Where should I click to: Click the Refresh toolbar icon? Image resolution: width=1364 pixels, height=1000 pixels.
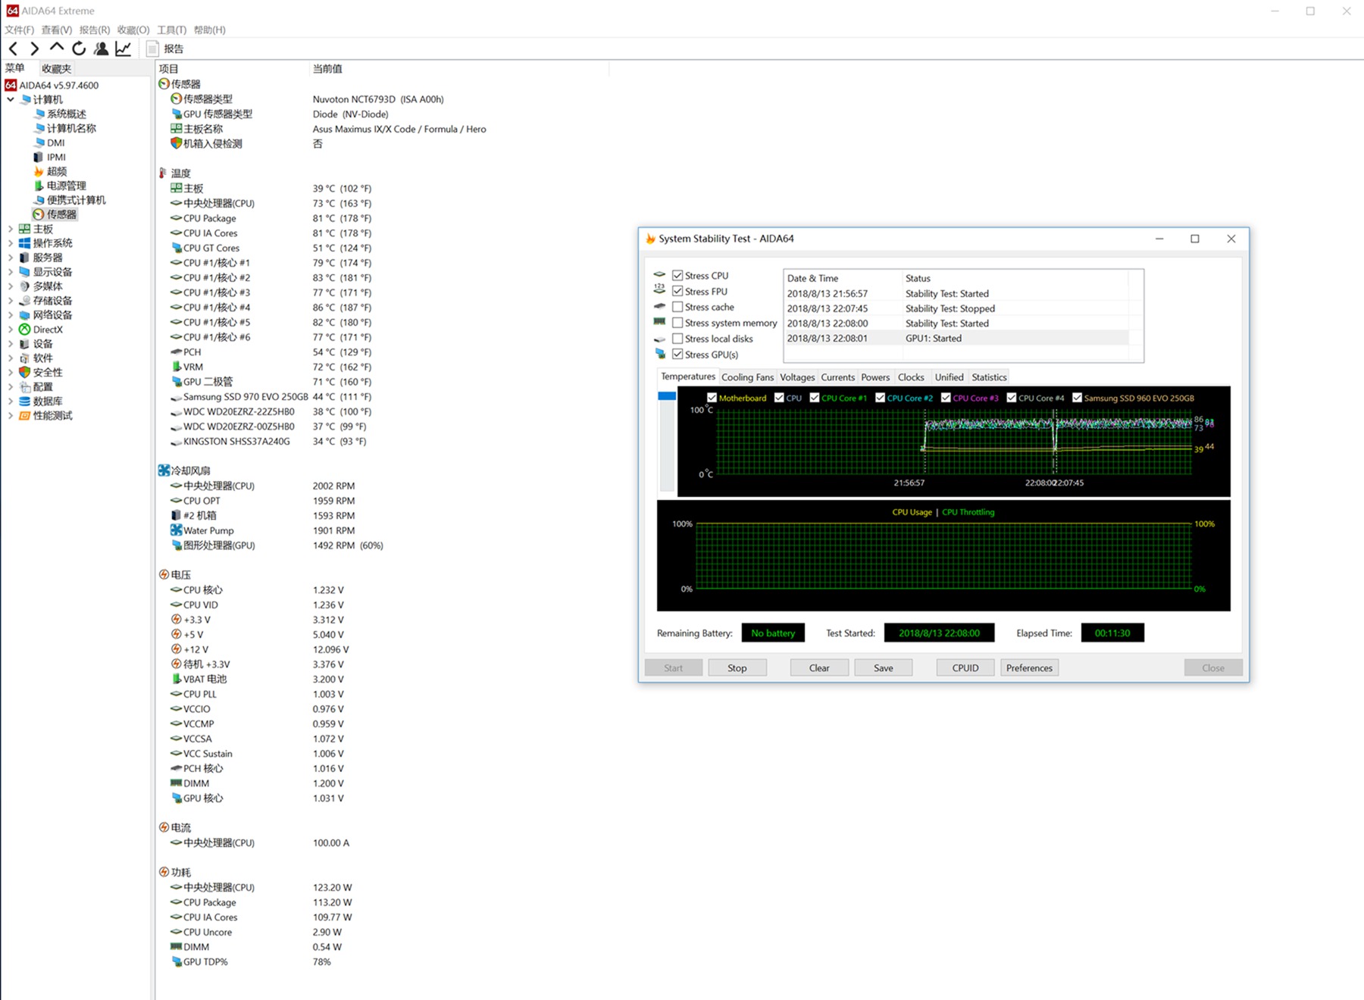[79, 48]
